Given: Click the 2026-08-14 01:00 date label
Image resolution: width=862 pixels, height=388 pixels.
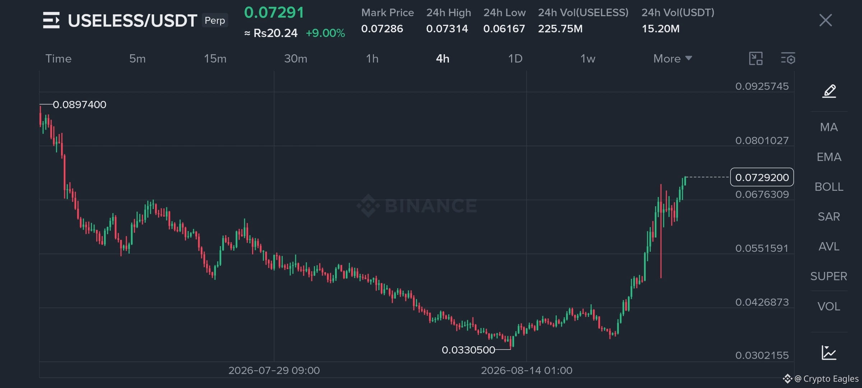Looking at the screenshot, I should click(x=527, y=370).
